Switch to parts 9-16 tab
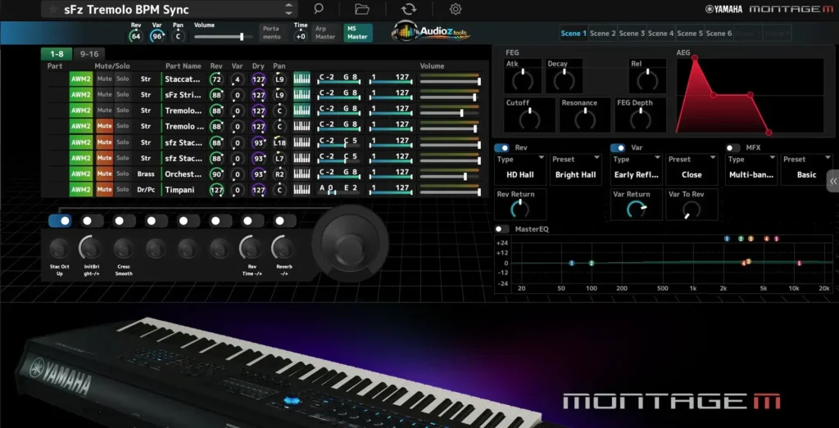The width and height of the screenshot is (839, 428). (x=89, y=54)
